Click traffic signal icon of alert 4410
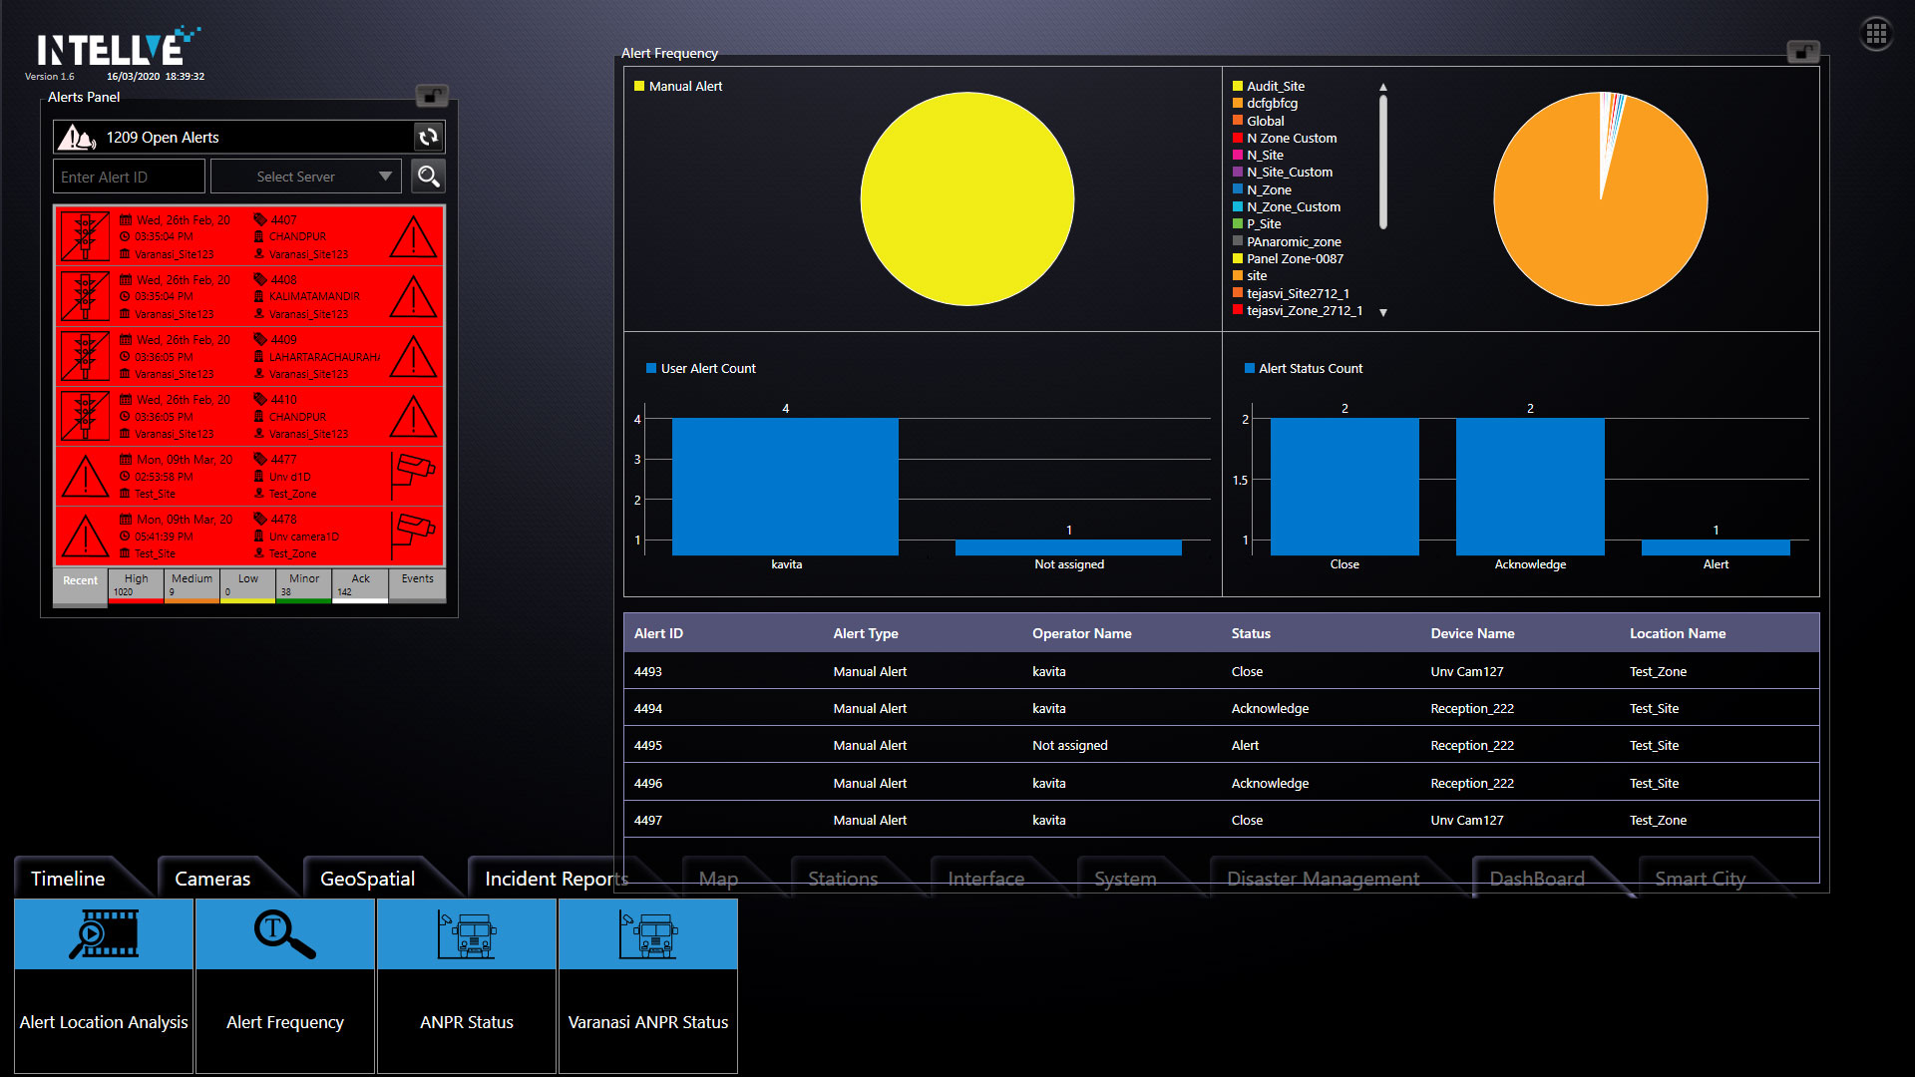Image resolution: width=1915 pixels, height=1077 pixels. click(x=85, y=416)
